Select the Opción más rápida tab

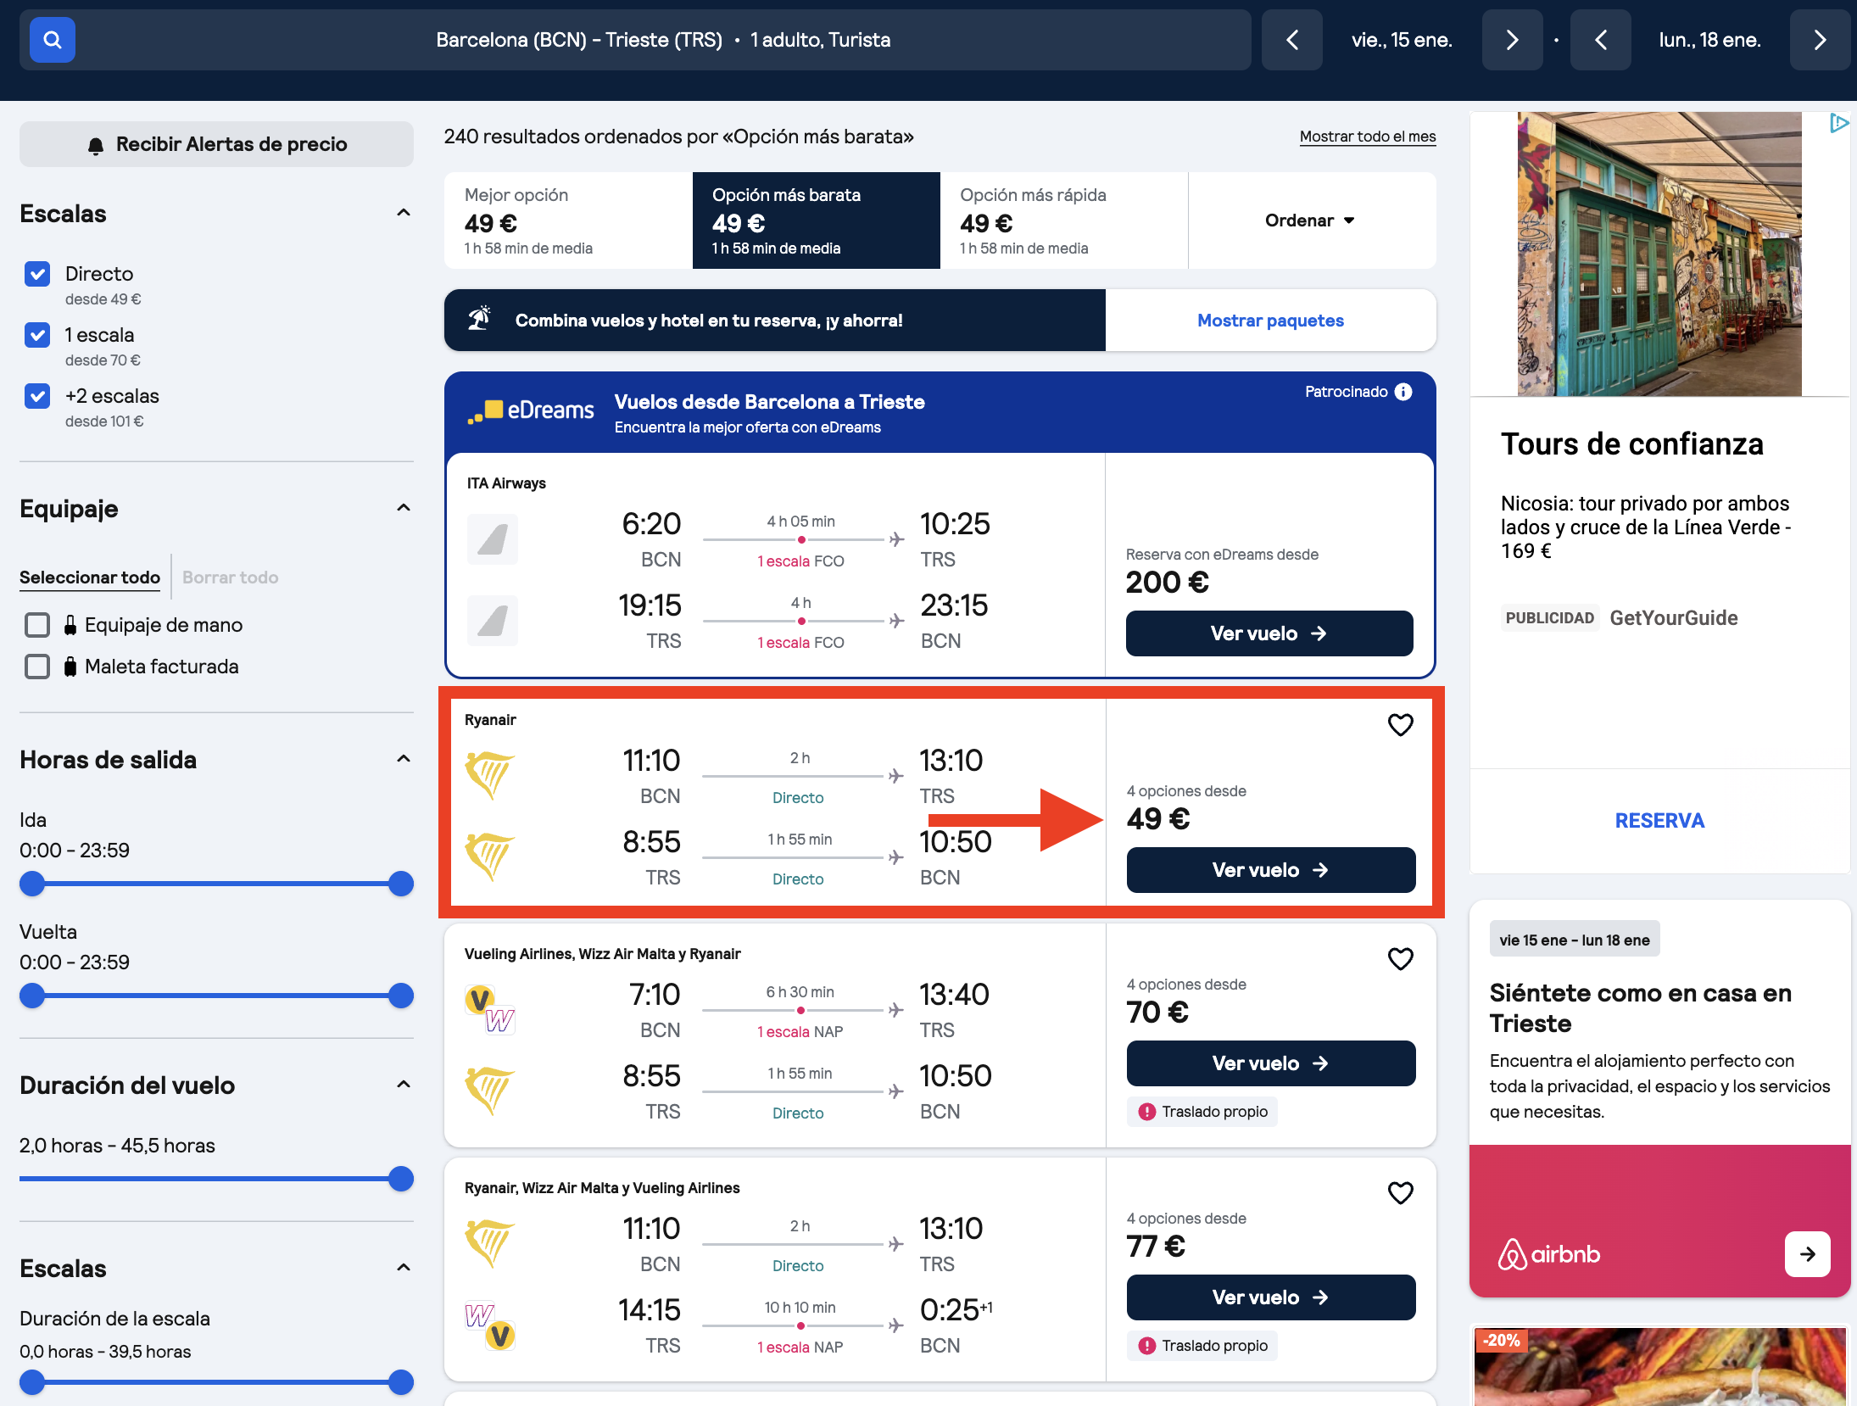(1064, 220)
